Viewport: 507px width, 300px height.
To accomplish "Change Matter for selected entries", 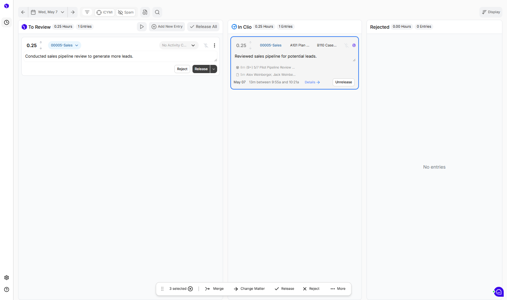I will click(x=249, y=289).
